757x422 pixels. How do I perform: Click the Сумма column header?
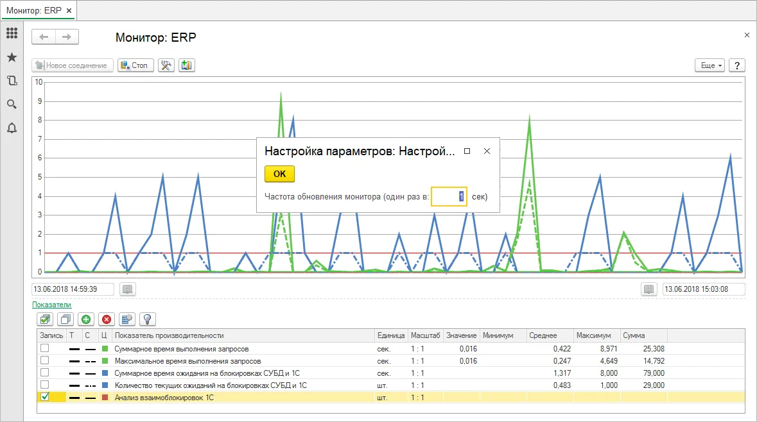(x=643, y=335)
